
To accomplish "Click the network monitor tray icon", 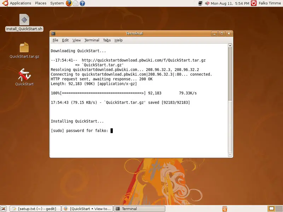I will point(200,3).
